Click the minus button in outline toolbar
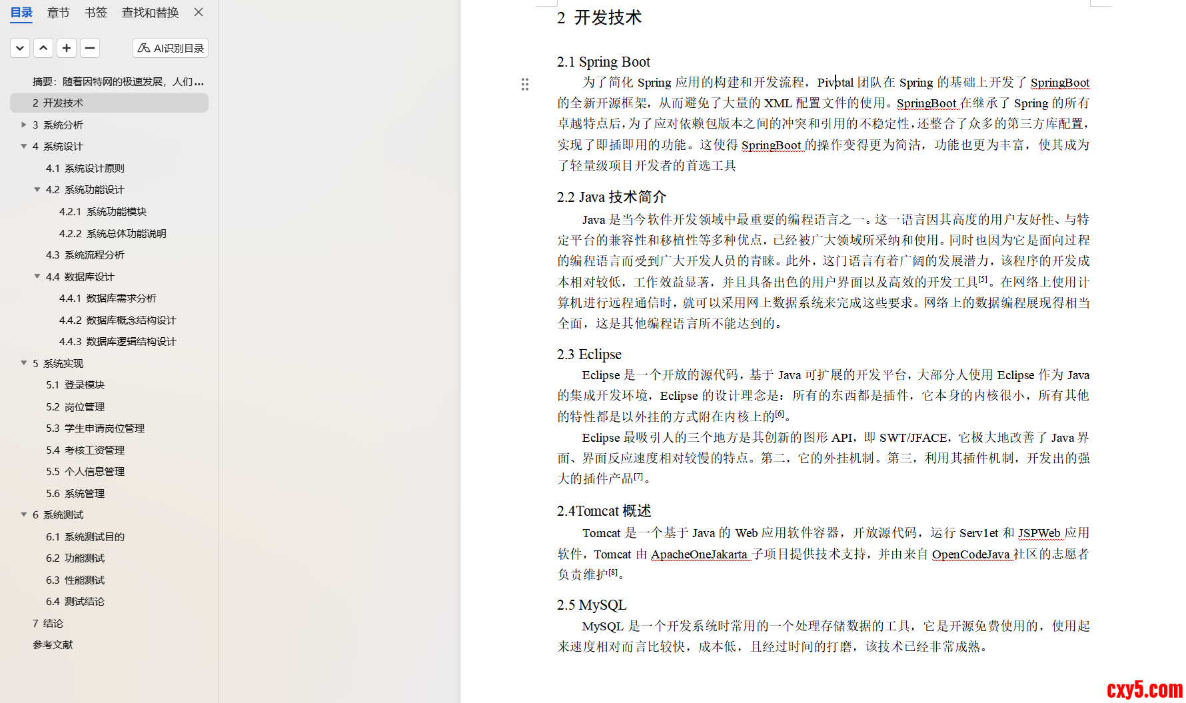1186x703 pixels. tap(90, 48)
